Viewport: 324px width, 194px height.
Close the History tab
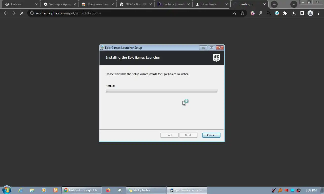click(x=36, y=4)
